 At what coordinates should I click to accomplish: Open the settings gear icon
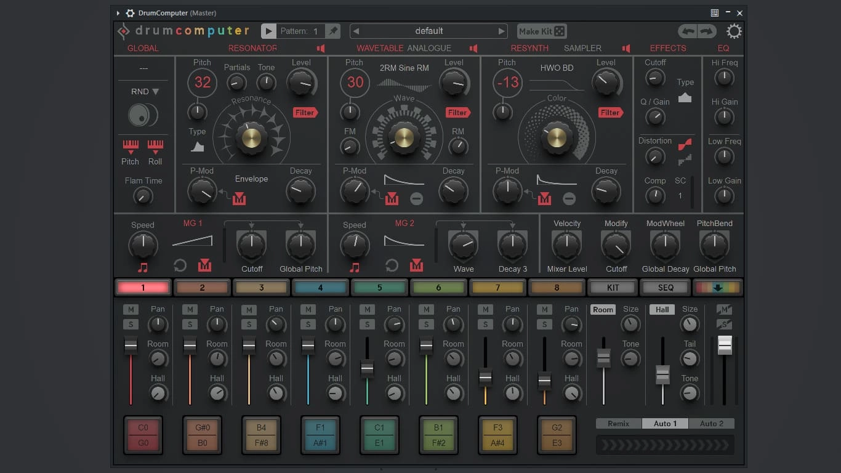tap(734, 31)
